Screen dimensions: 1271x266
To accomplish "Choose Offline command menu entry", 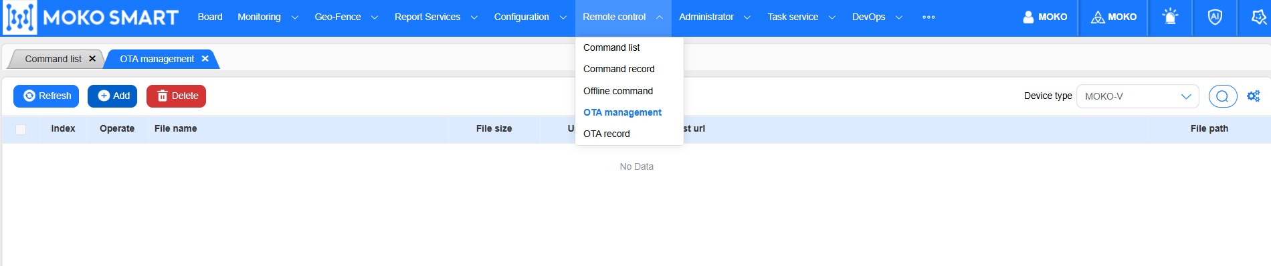I will click(x=618, y=91).
